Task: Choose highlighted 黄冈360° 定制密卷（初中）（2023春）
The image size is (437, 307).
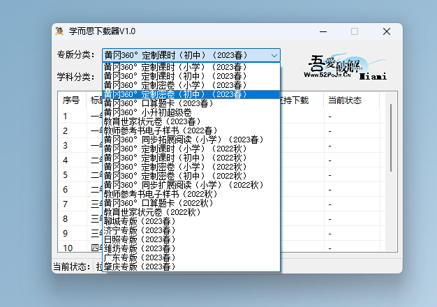Action: (x=191, y=94)
